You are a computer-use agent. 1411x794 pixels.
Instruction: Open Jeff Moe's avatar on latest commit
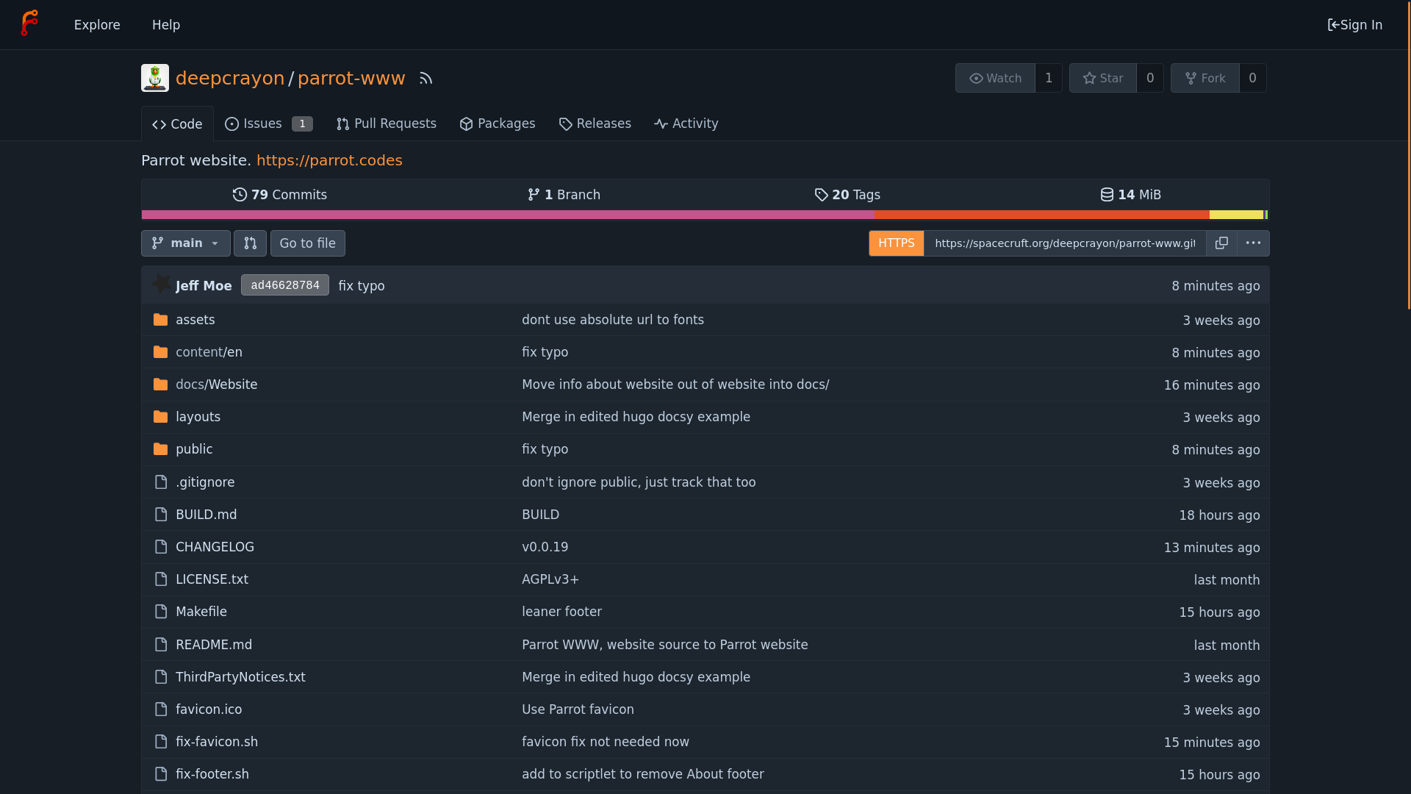pos(161,285)
